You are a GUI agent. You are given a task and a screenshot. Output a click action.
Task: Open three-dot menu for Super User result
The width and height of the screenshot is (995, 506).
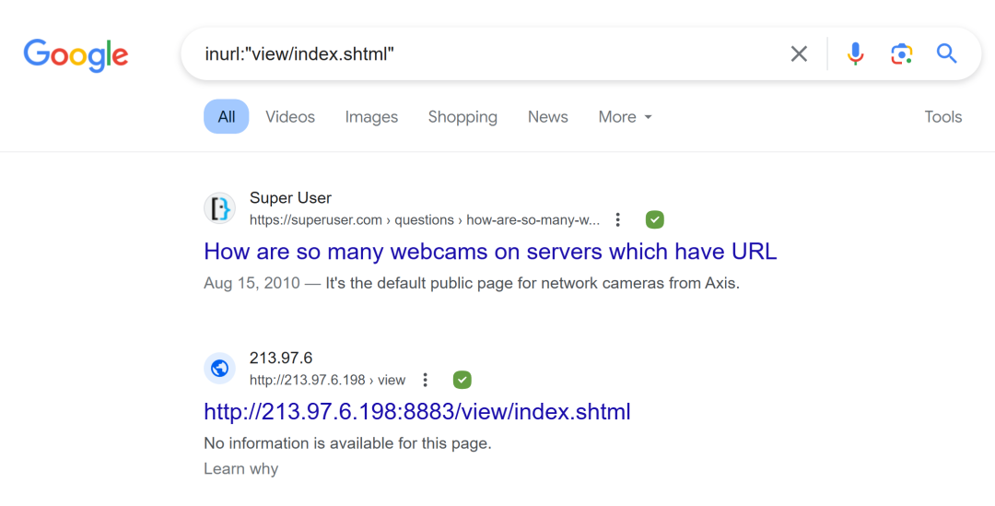pyautogui.click(x=617, y=219)
